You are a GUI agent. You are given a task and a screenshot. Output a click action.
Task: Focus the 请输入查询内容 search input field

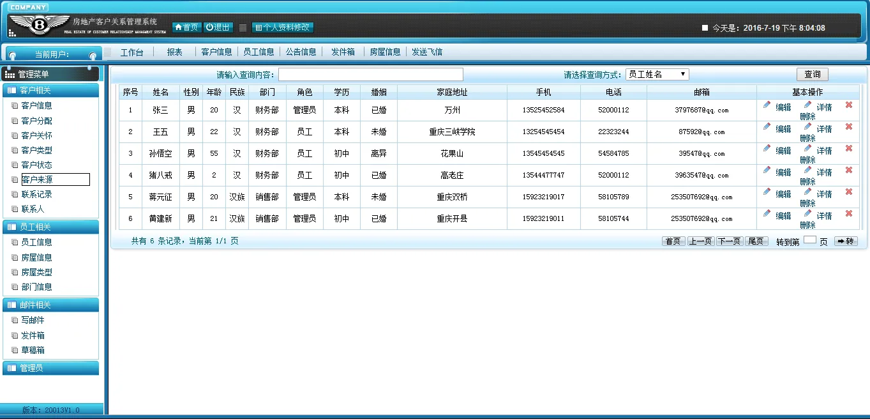point(371,75)
